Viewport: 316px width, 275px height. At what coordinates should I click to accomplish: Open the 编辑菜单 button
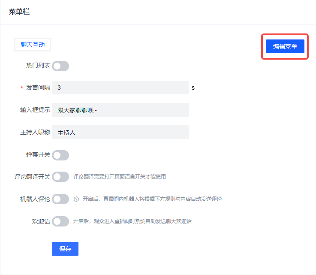(285, 46)
